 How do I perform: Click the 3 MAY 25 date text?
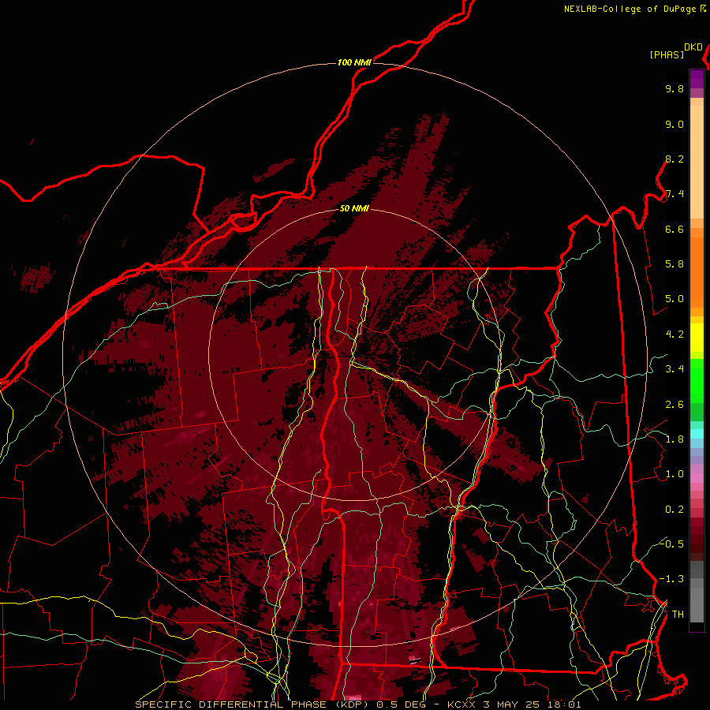pos(511,704)
